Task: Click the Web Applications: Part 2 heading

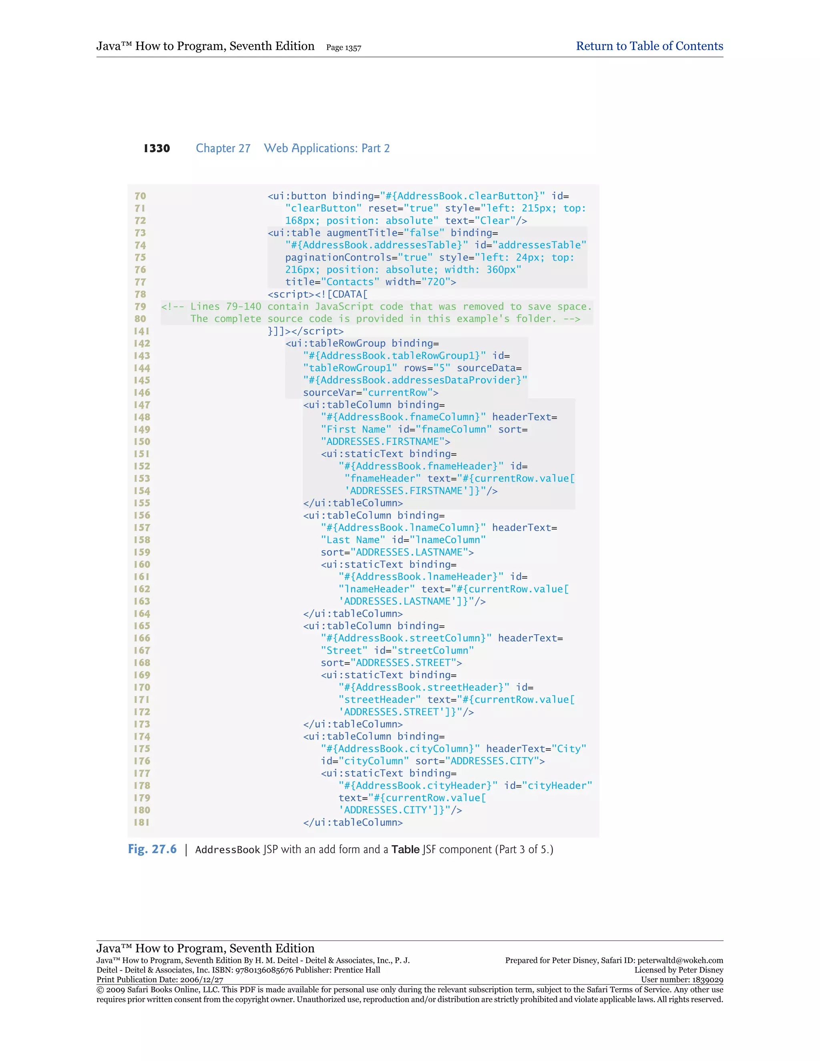Action: click(326, 149)
